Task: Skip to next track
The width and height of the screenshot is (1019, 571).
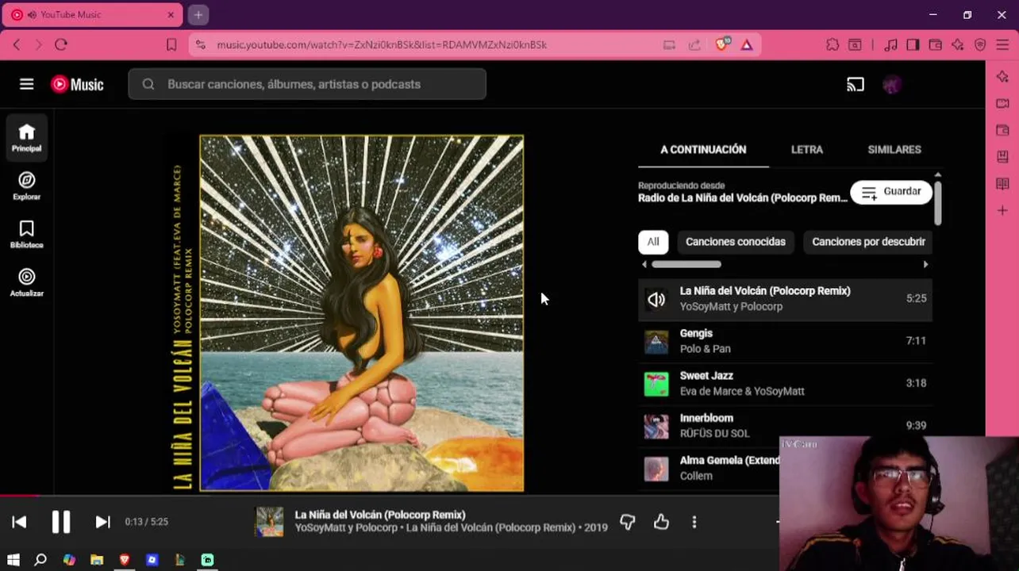Action: [102, 522]
